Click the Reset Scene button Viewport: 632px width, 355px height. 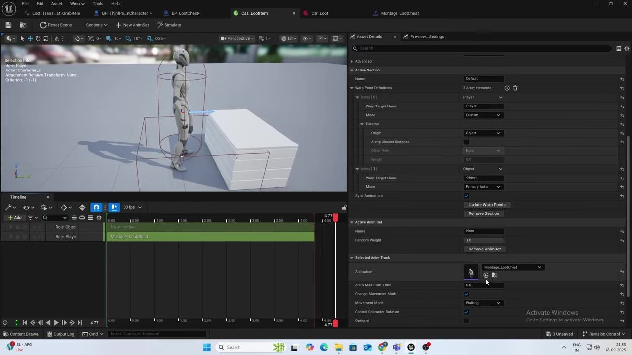(56, 25)
